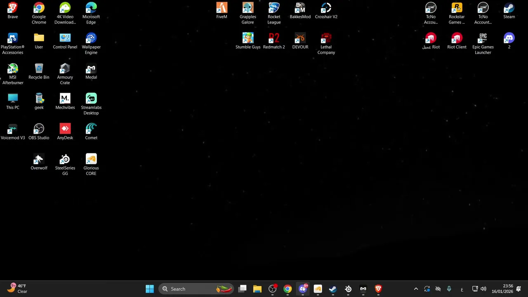
Task: Launch the AnyDesk shortcut
Action: [65, 132]
